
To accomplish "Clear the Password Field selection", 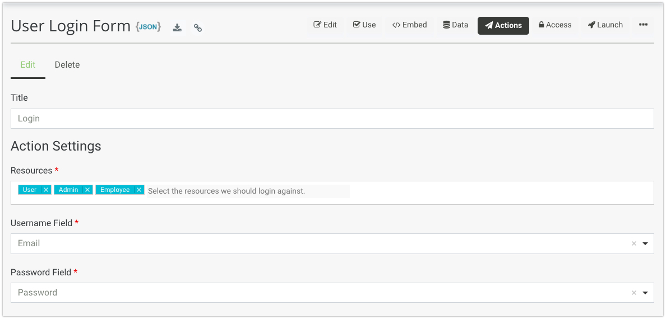I will (x=634, y=293).
